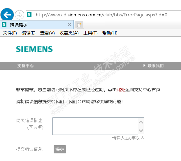The height and width of the screenshot is (161, 181).
Task: Click the 联系我们 link
Action: [156, 66]
